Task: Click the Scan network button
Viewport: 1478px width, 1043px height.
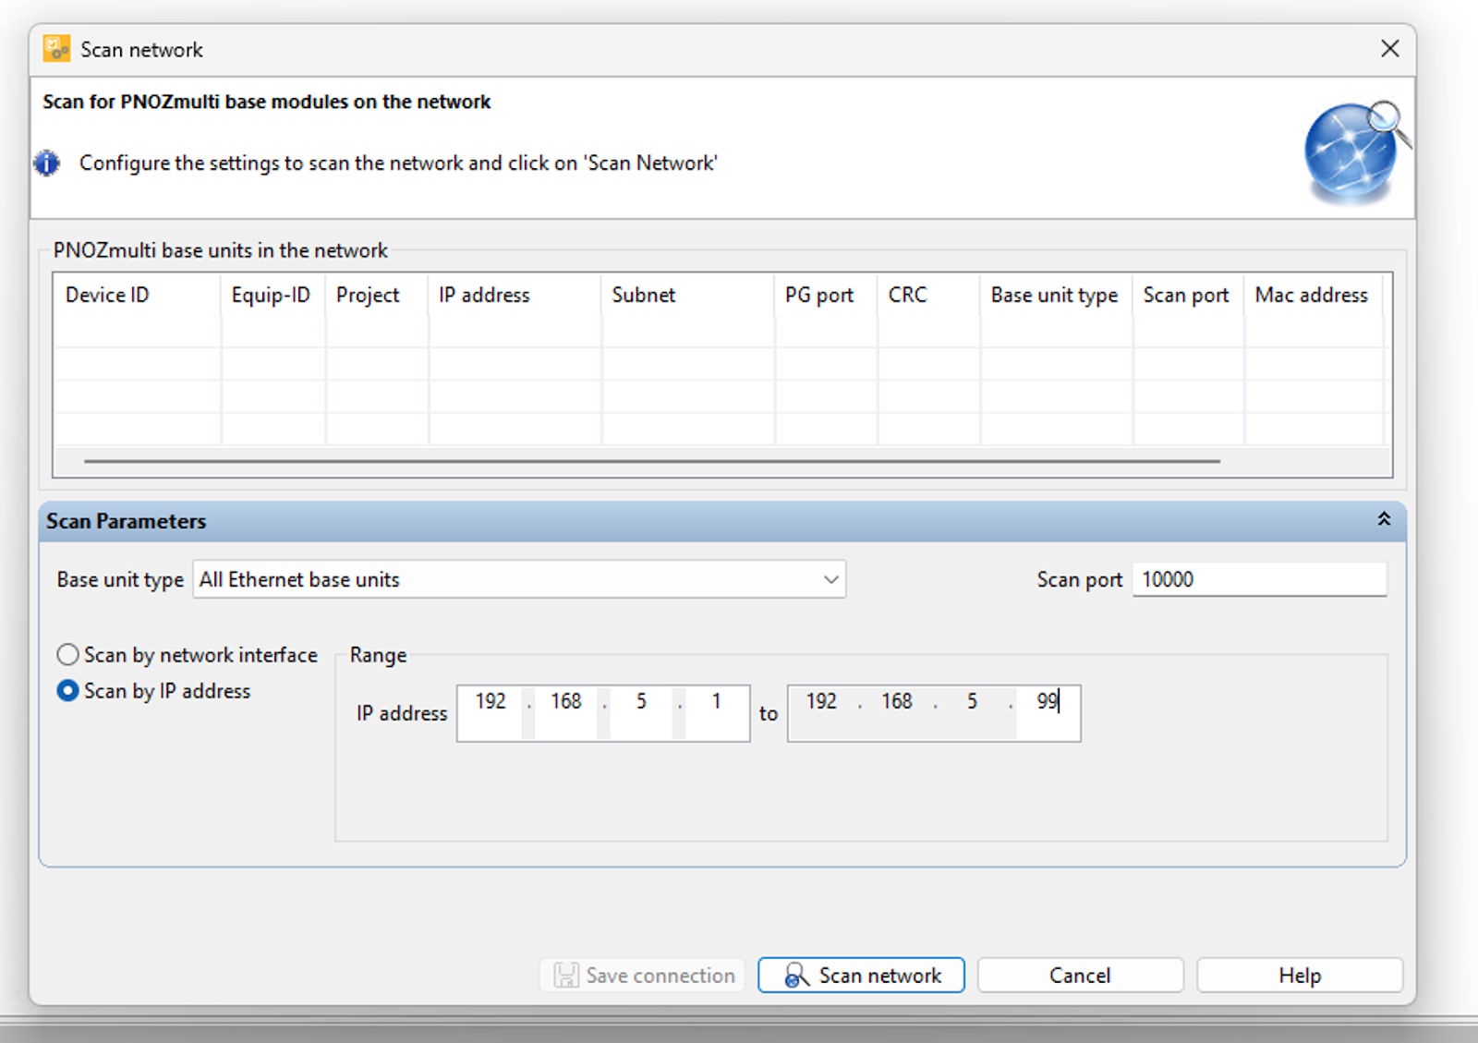Action: [861, 976]
